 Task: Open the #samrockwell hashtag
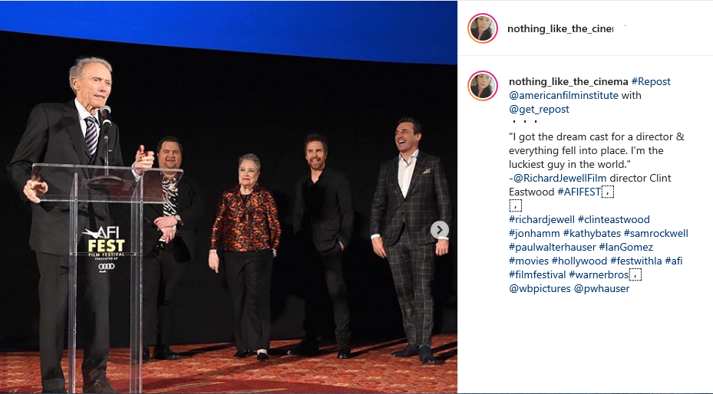pos(655,233)
